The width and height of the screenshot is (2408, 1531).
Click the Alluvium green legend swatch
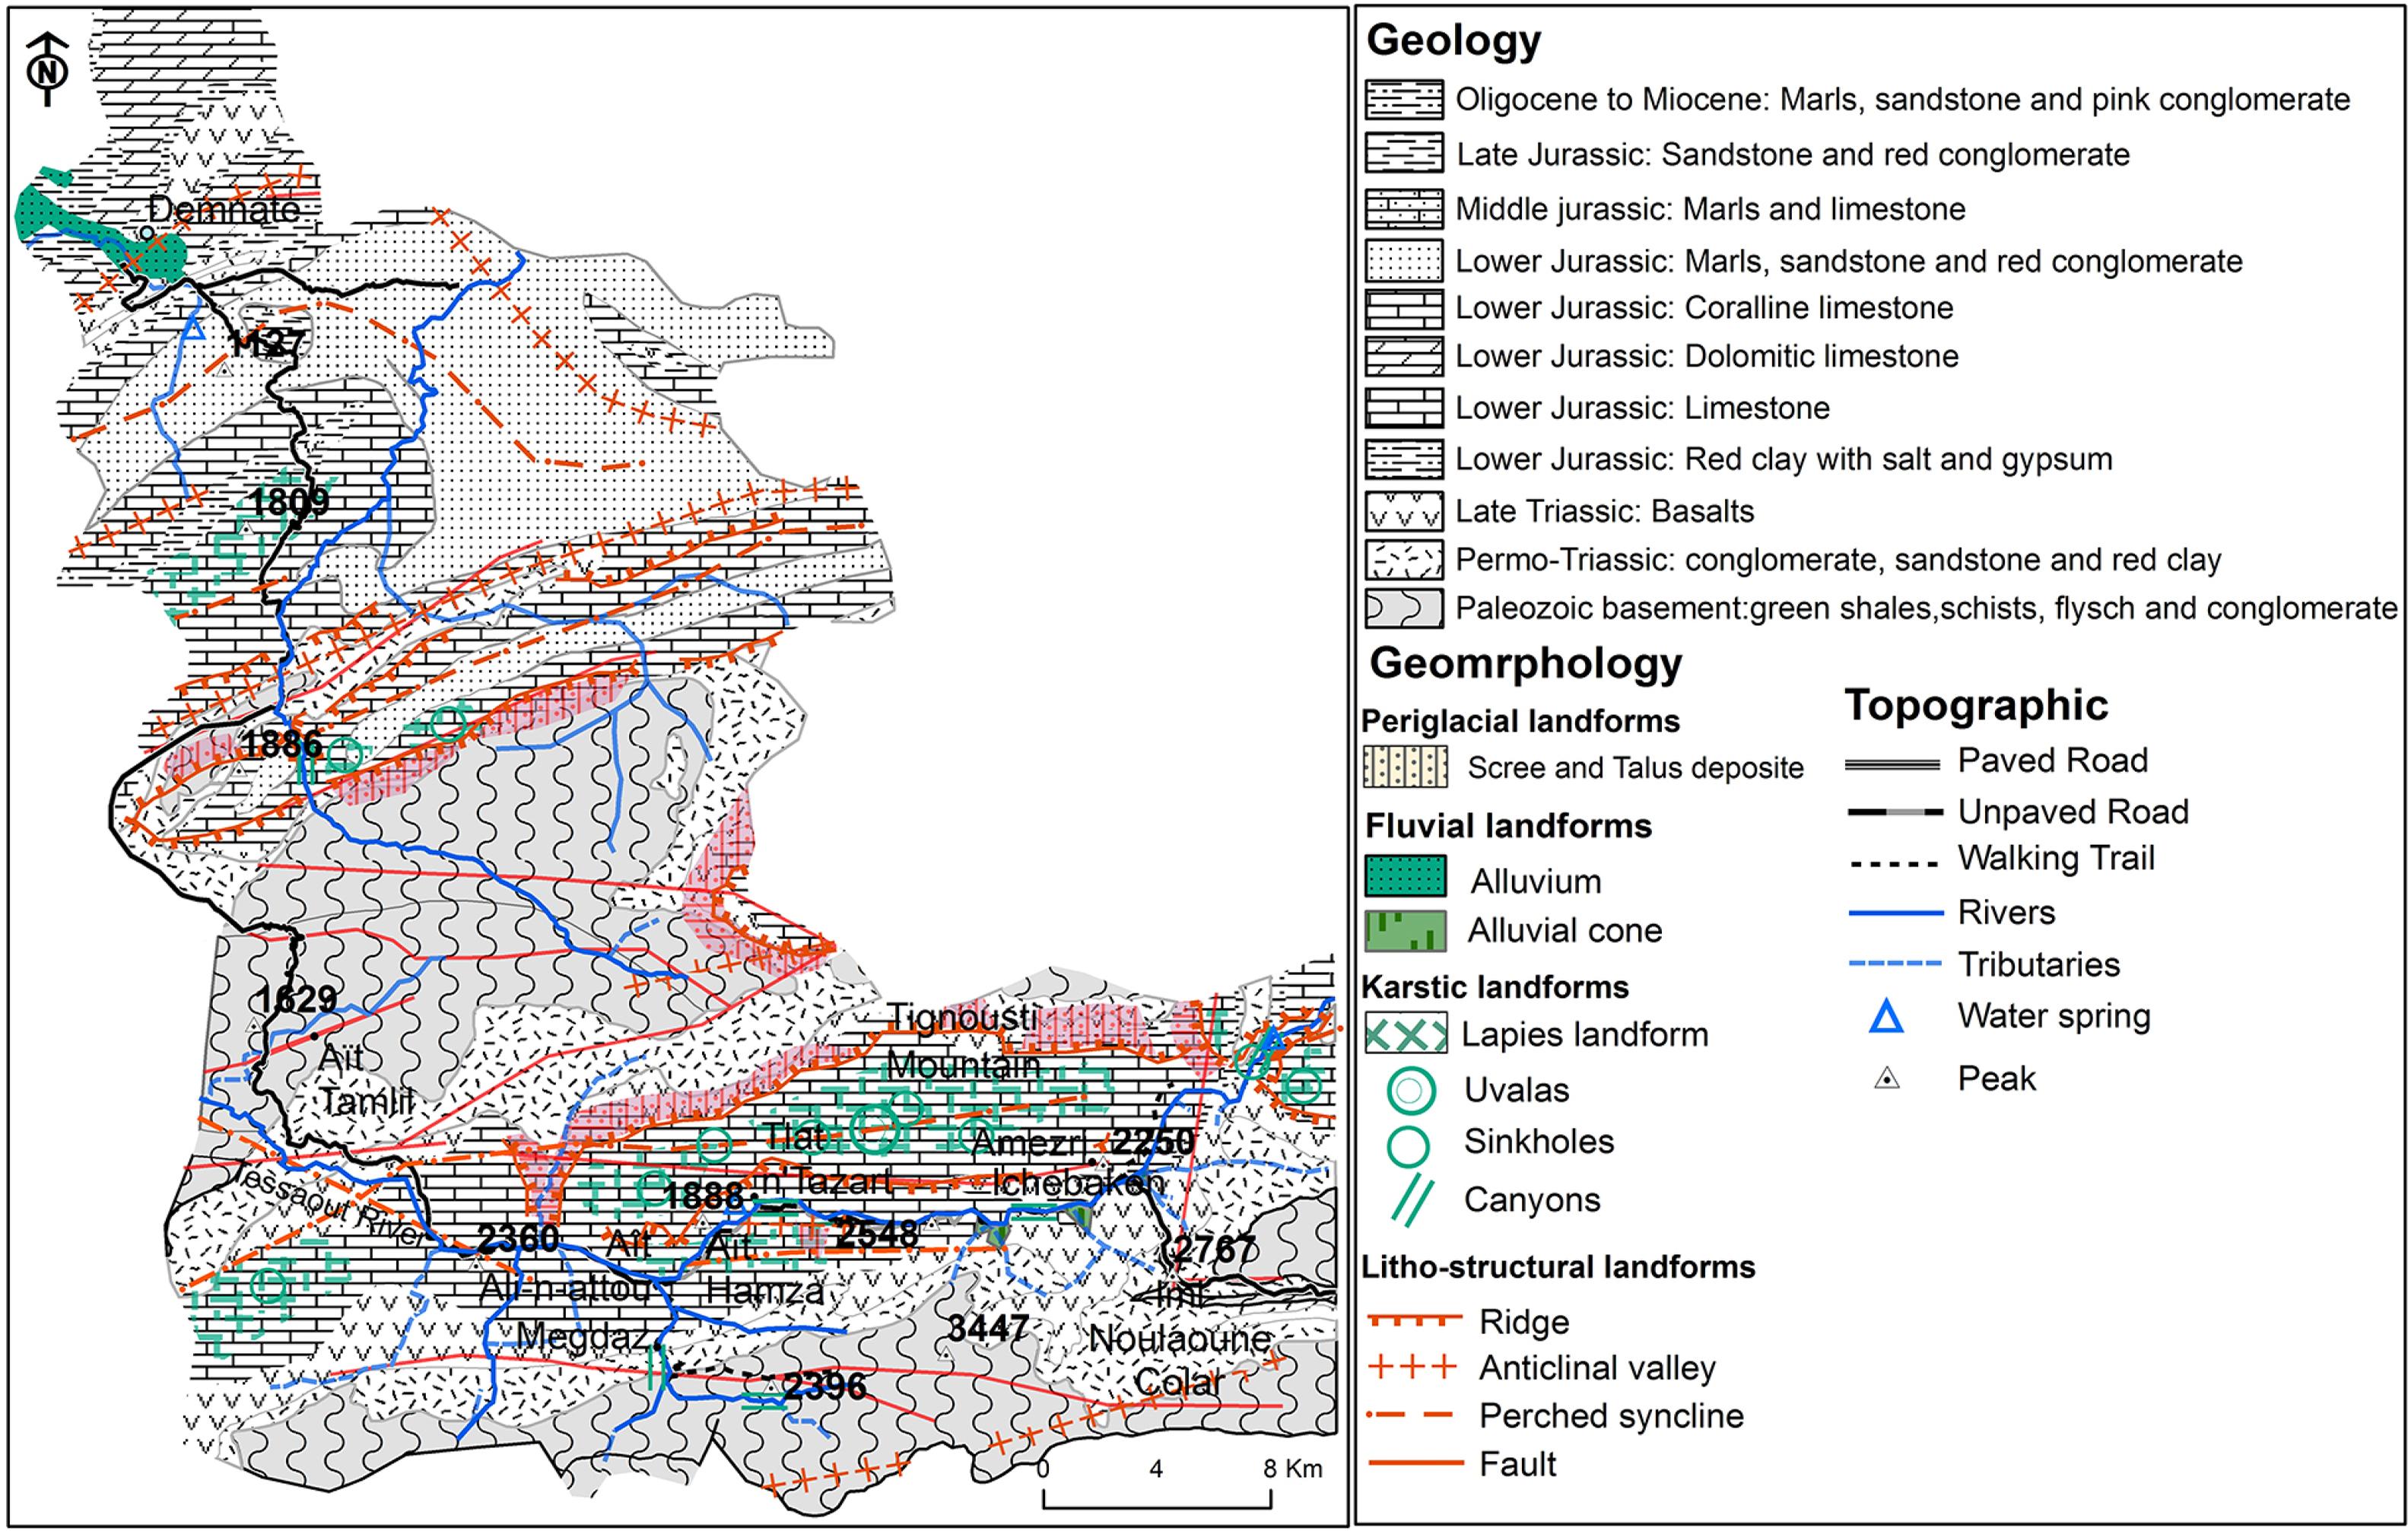point(1405,876)
